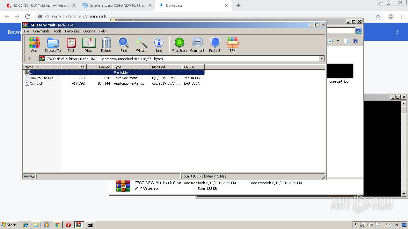Open the Options menu
Image resolution: width=408 pixels, height=229 pixels.
[x=89, y=31]
